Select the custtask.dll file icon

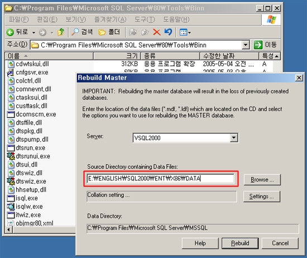pos(11,106)
